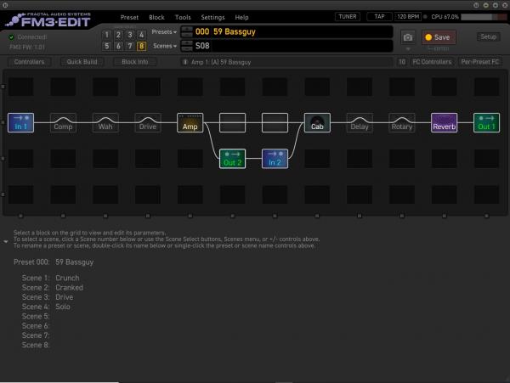This screenshot has height=383, width=510.
Task: Open Quick Build
Action: 82,62
